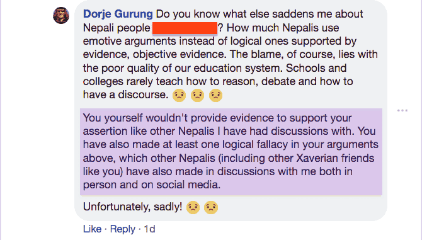Like this comment
The image size is (422, 240).
tap(93, 229)
